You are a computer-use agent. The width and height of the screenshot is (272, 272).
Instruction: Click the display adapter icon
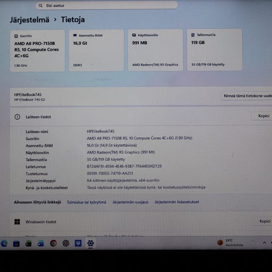(x=134, y=35)
